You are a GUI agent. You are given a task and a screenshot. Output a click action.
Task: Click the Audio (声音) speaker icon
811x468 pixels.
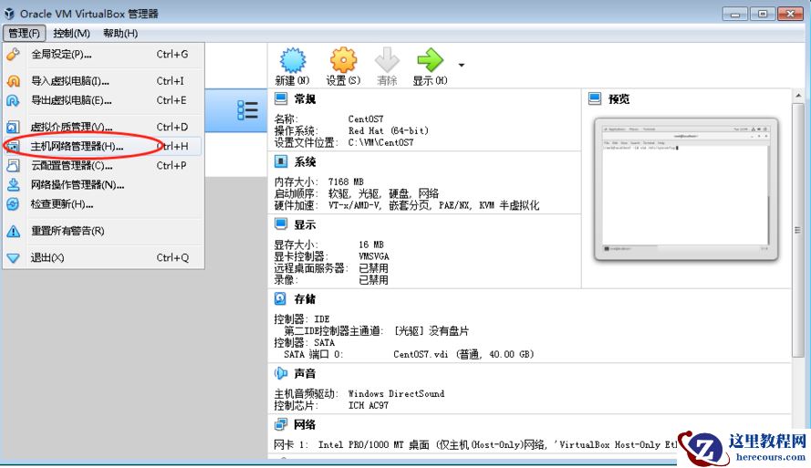(280, 373)
